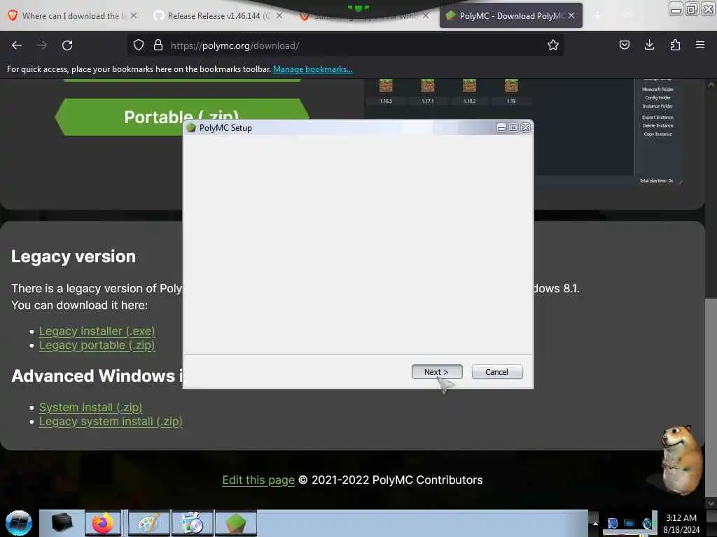Viewport: 717px width, 537px height.
Task: Save page to Pocket
Action: [624, 45]
